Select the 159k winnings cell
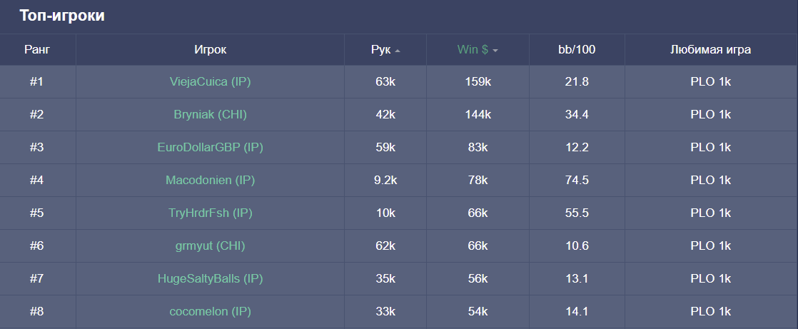Screen dimensions: 798x329 [x=478, y=82]
